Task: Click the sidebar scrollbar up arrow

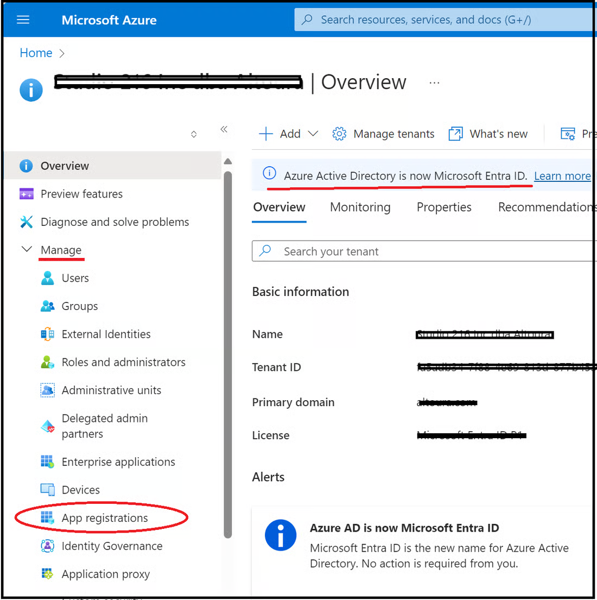Action: [x=227, y=161]
